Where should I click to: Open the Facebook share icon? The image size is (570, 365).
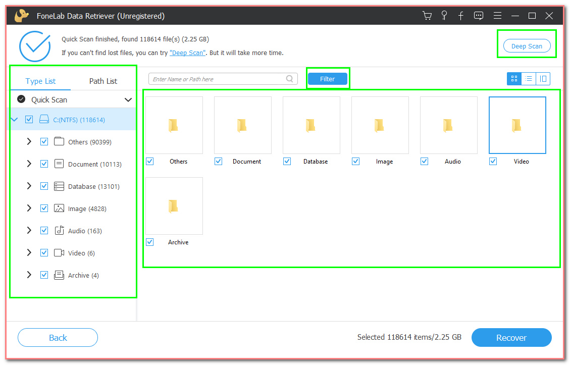(460, 16)
